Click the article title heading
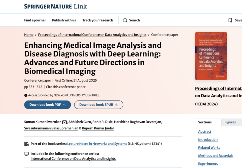Screen dimensions: 242x168 pyautogui.click(x=93, y=58)
